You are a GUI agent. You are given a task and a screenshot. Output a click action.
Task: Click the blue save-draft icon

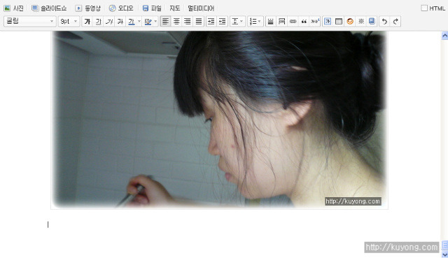coord(372,22)
